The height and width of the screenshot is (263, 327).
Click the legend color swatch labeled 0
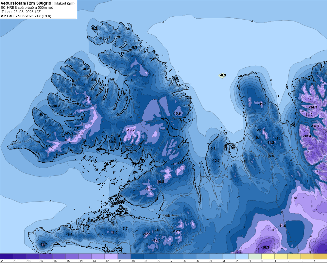[268, 256]
